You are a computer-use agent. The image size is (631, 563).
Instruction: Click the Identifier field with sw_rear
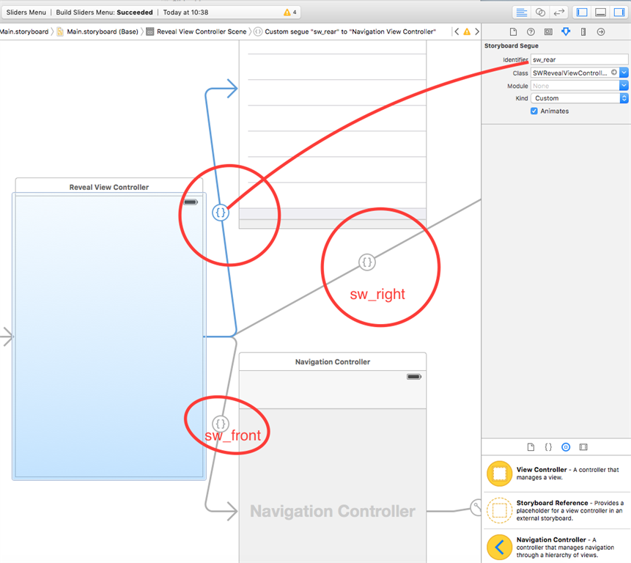click(579, 59)
